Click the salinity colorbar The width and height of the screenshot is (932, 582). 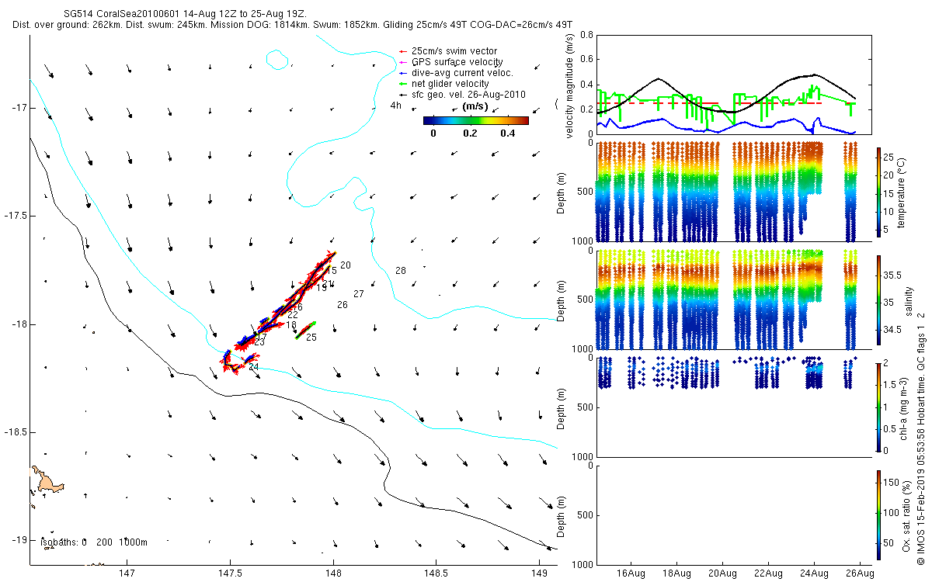(x=879, y=300)
